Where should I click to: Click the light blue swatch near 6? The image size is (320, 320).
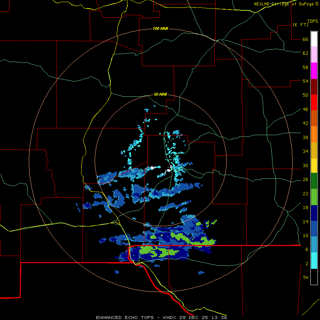[x=314, y=245]
